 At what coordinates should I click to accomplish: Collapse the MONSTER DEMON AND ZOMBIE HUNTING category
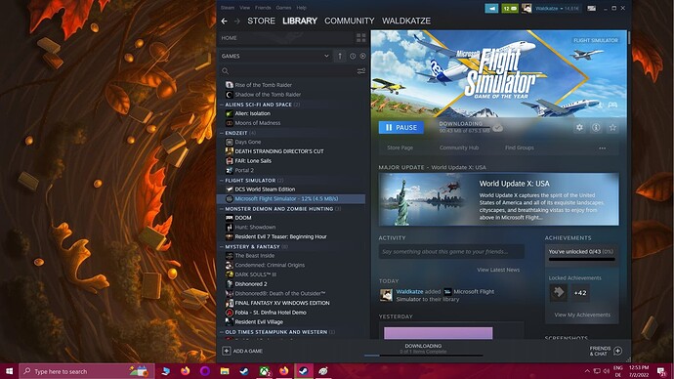tap(222, 209)
